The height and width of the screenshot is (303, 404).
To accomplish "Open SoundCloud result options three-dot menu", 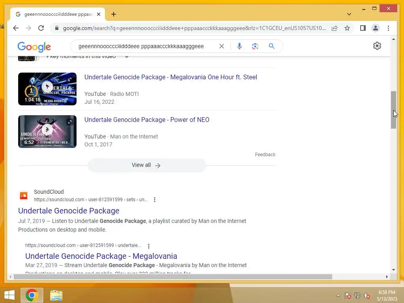I will point(155,200).
